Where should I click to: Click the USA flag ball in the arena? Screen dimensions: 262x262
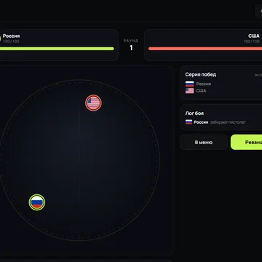(93, 103)
